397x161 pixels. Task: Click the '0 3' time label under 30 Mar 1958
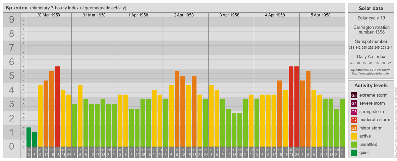(x=29, y=152)
